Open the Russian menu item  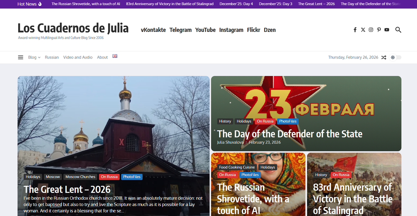tap(52, 57)
